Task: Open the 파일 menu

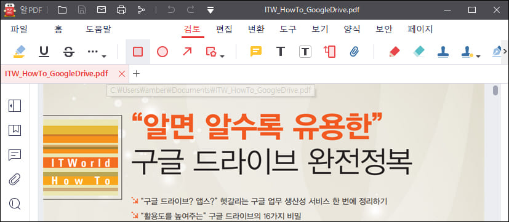Action: coord(19,30)
